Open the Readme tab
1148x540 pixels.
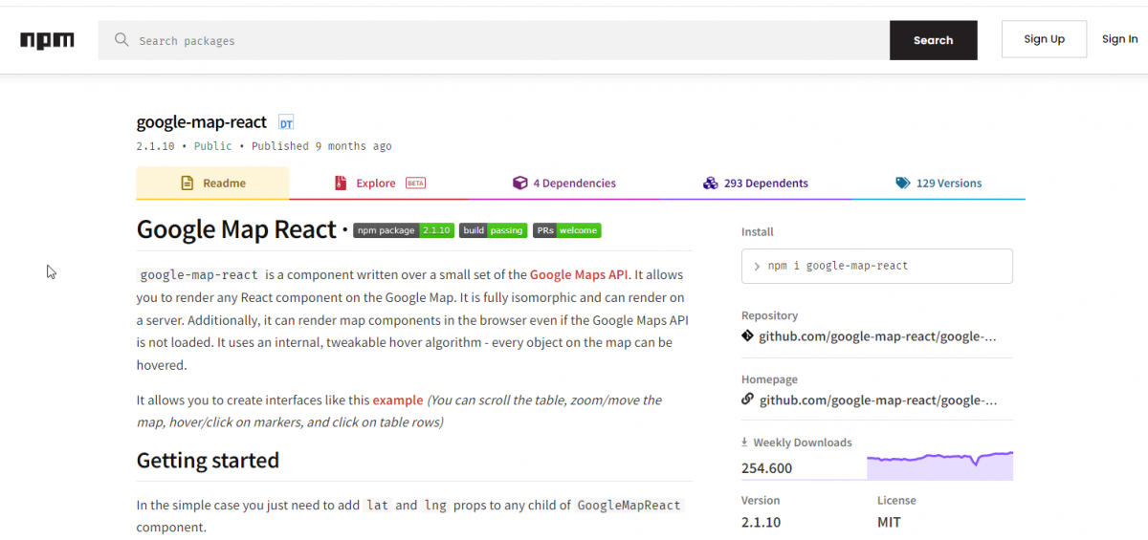pyautogui.click(x=213, y=184)
